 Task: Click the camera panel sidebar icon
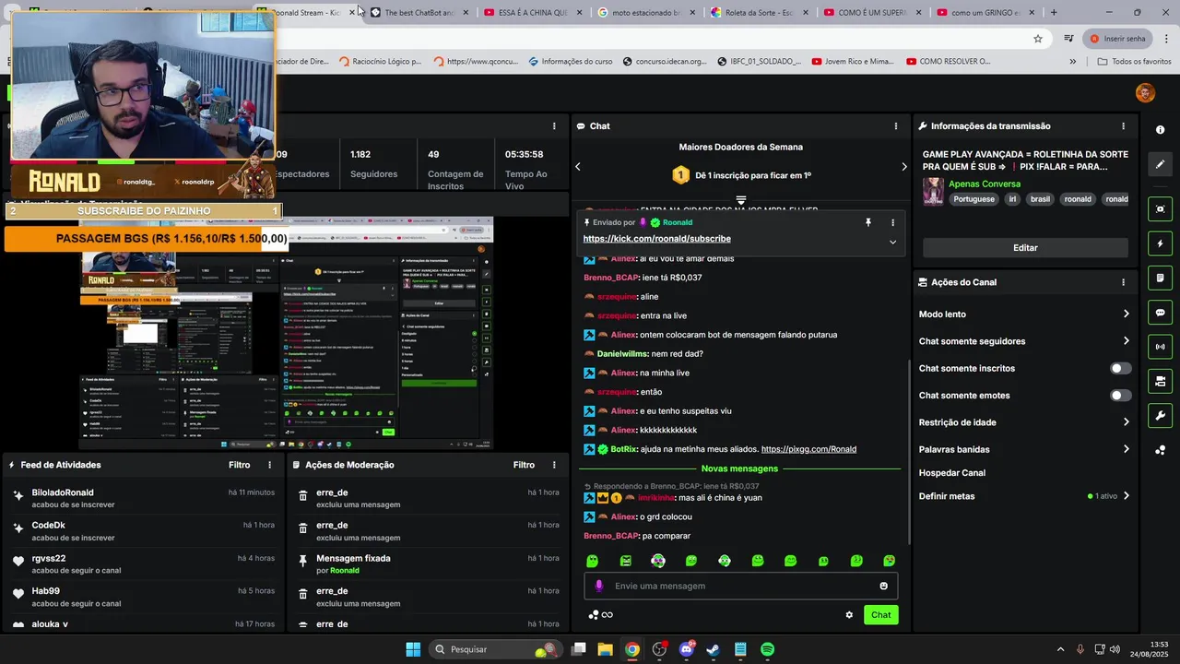point(1160,381)
